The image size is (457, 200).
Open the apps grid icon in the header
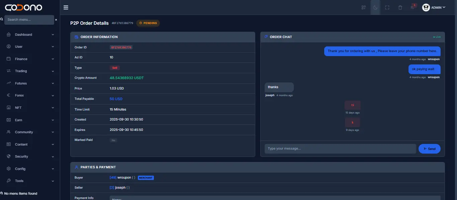[363, 7]
